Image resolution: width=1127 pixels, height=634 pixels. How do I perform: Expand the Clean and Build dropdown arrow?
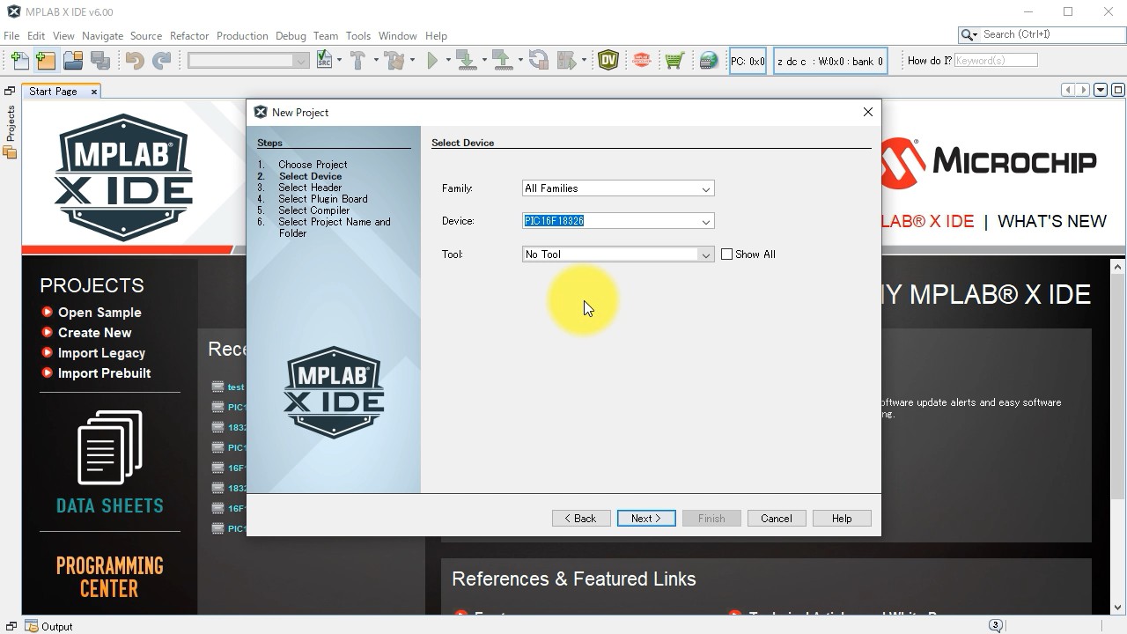click(411, 61)
